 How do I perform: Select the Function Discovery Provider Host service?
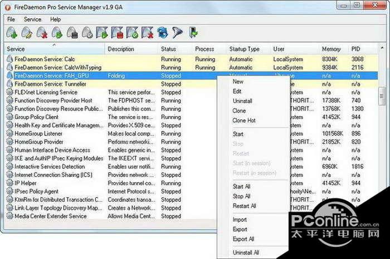pyautogui.click(x=53, y=101)
